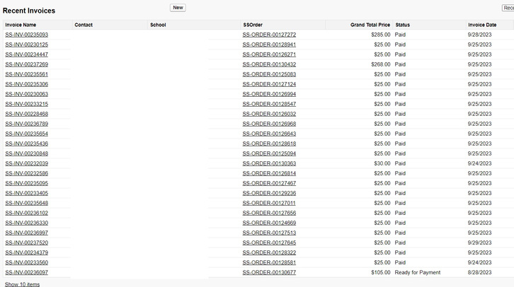
Task: Open invoice SS-INV-00230063
Action: 27,94
